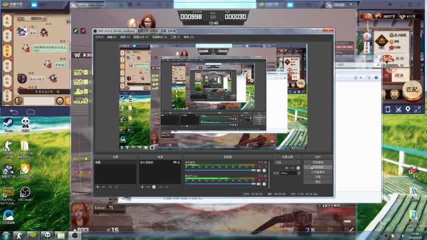Open Settings button in OBS controls
This screenshot has width=427, height=240.
(x=318, y=177)
